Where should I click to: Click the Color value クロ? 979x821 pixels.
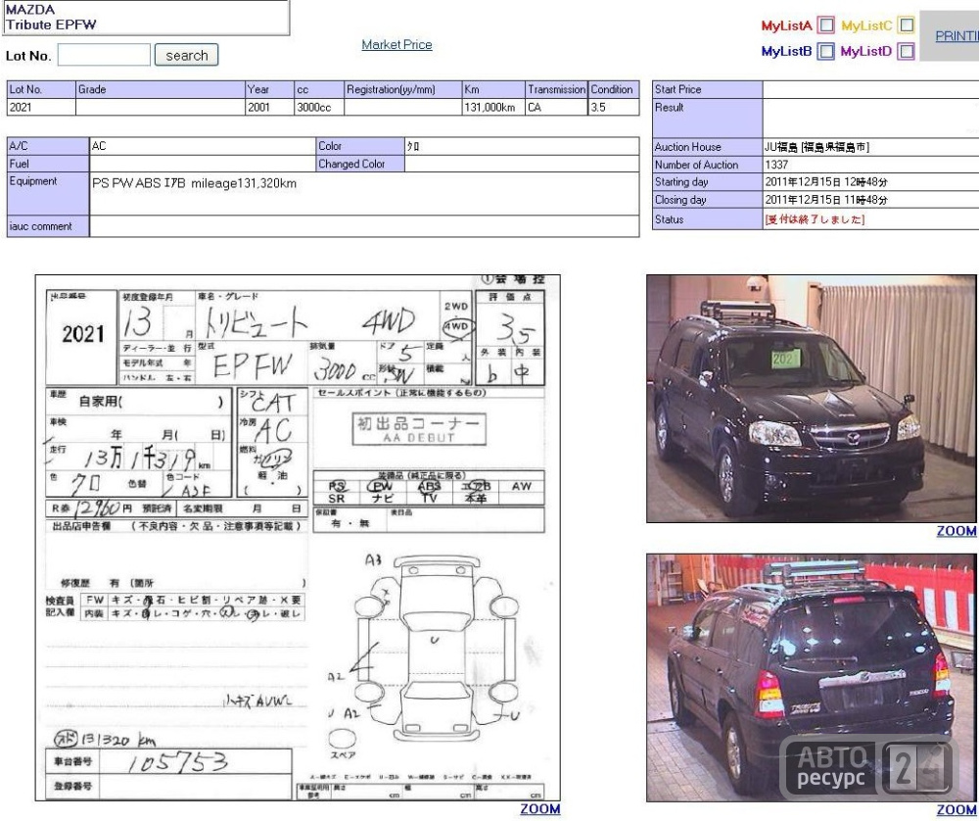413,146
